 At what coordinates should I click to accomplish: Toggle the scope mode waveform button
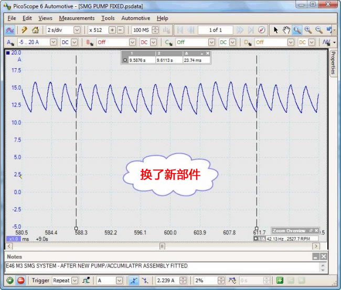[x=9, y=30]
